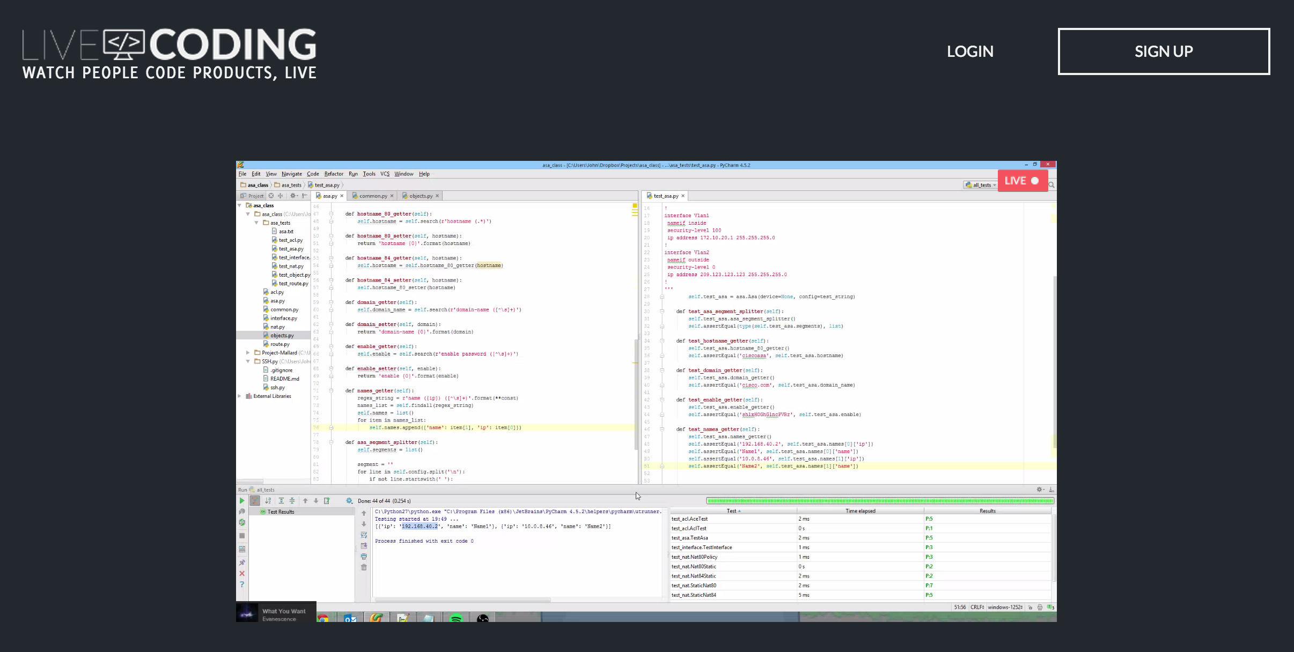Click the sort alphabetically icon in test toolbar
Viewport: 1294px width, 652px height.
pos(268,501)
